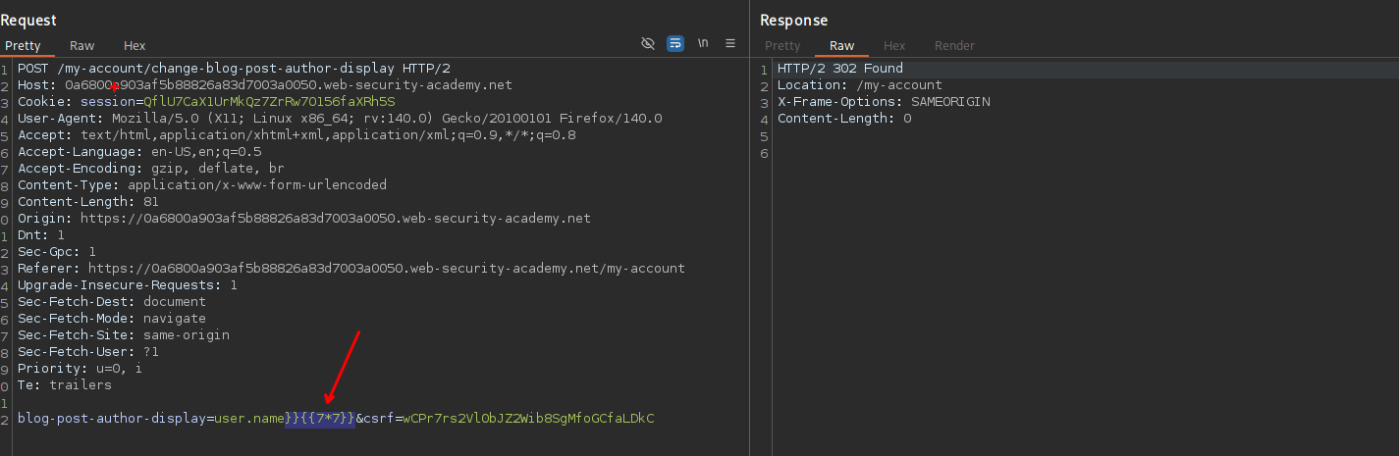Switch to the Request Raw tab
The width and height of the screenshot is (1399, 456).
81,46
